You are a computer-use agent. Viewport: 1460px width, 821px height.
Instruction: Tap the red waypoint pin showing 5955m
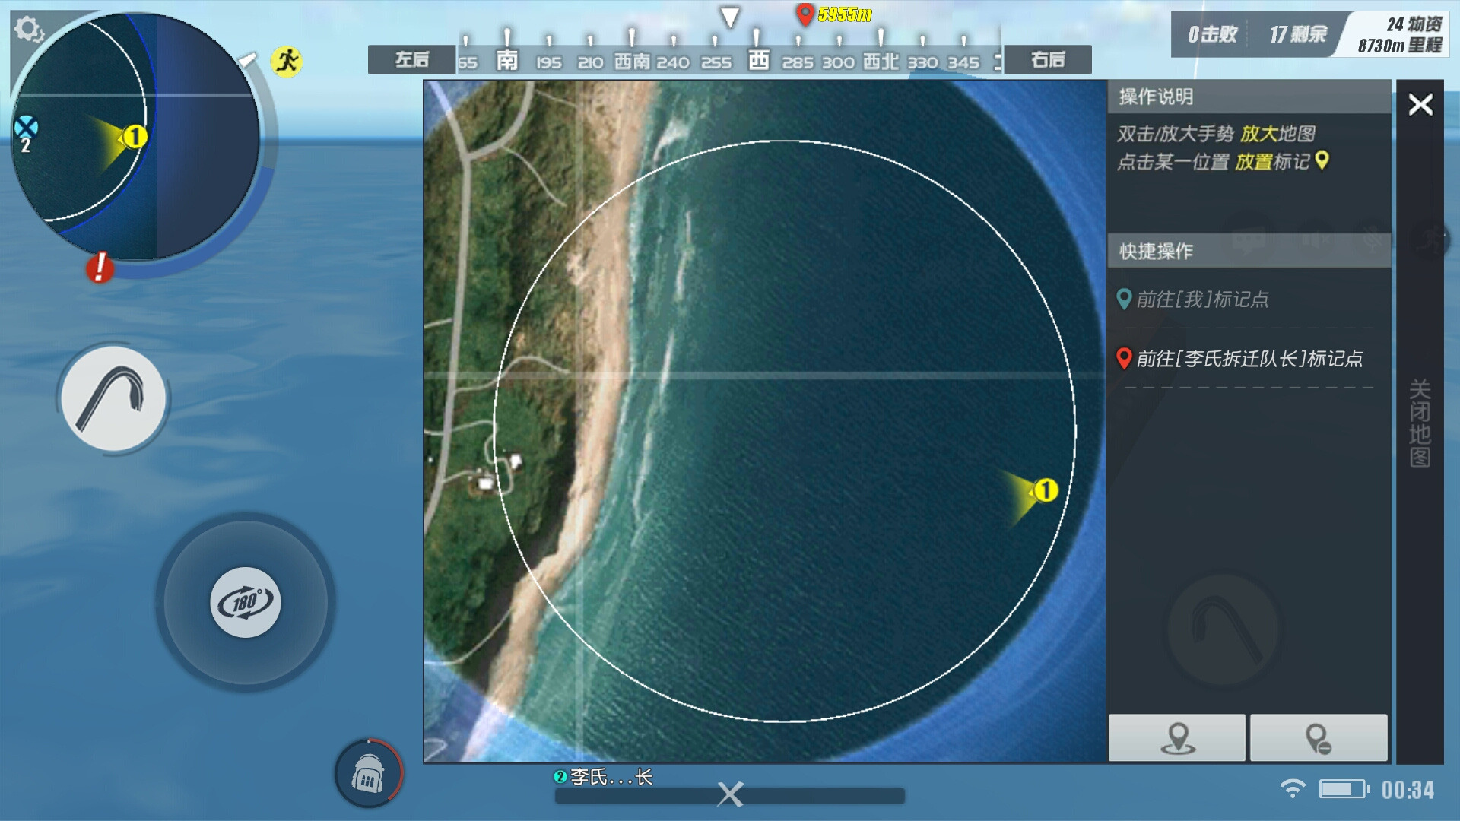pyautogui.click(x=805, y=14)
